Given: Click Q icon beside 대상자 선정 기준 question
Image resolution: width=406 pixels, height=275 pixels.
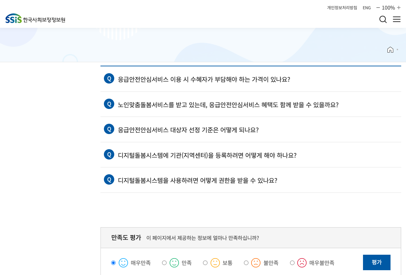Looking at the screenshot, I should [x=109, y=129].
